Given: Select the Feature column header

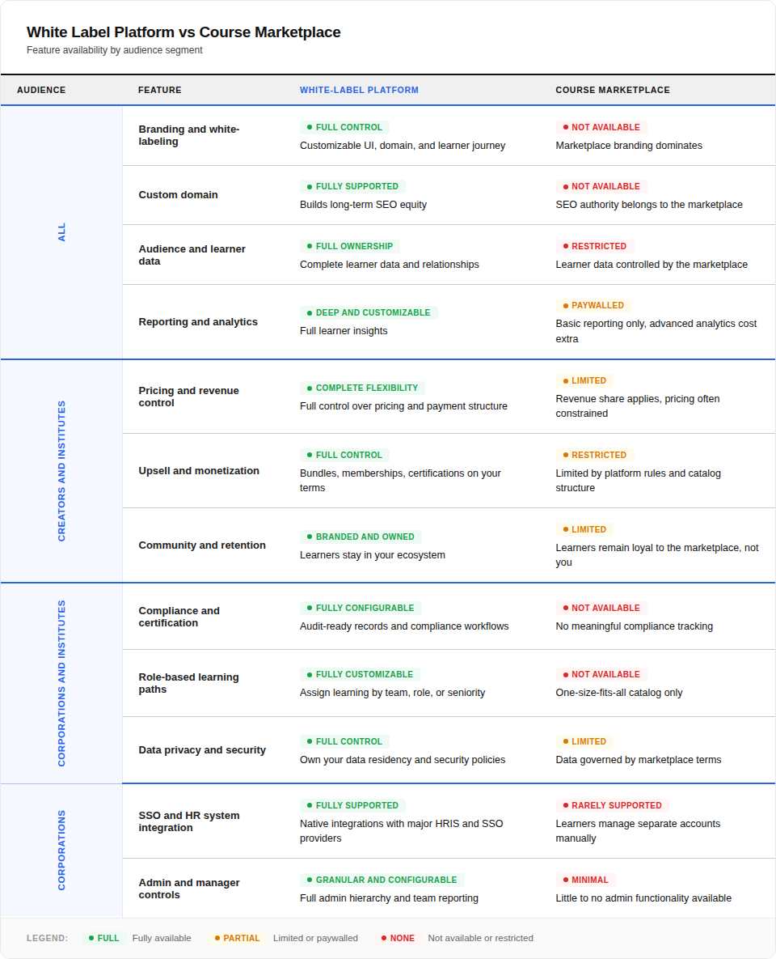Looking at the screenshot, I should 159,90.
